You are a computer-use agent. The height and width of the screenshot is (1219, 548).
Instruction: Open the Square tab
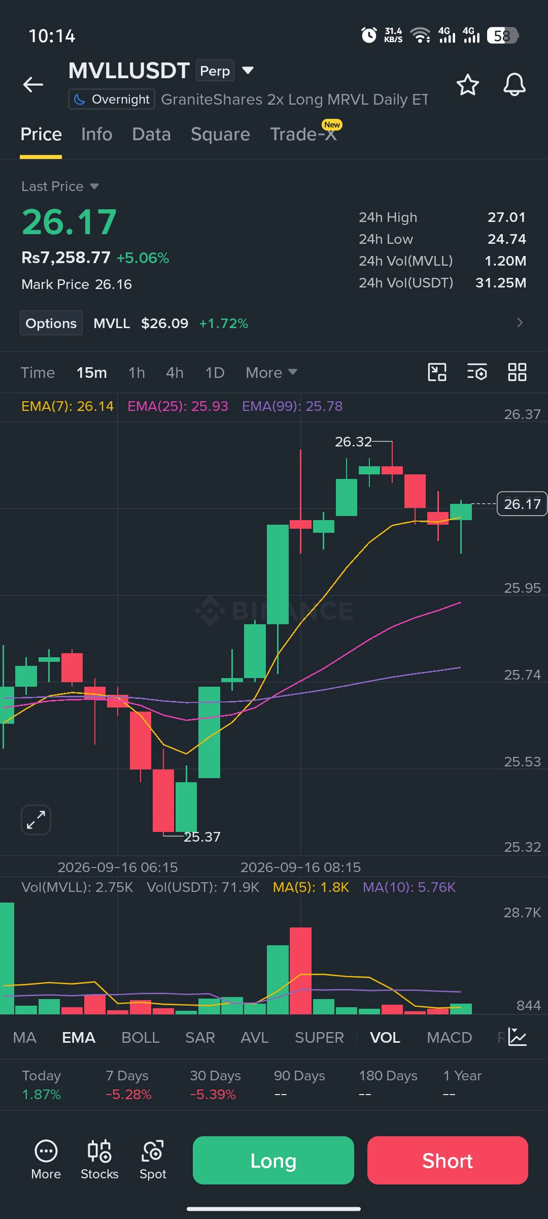(220, 135)
